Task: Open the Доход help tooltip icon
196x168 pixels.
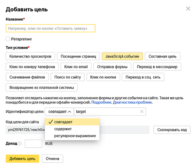Action: 19,144
